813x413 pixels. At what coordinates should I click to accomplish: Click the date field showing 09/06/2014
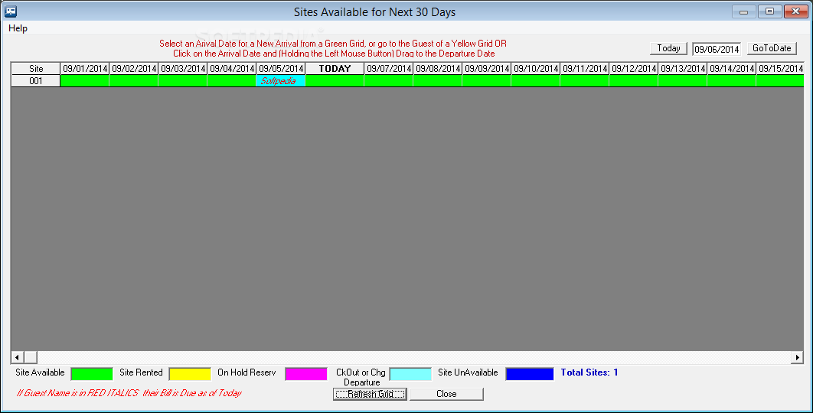(717, 49)
